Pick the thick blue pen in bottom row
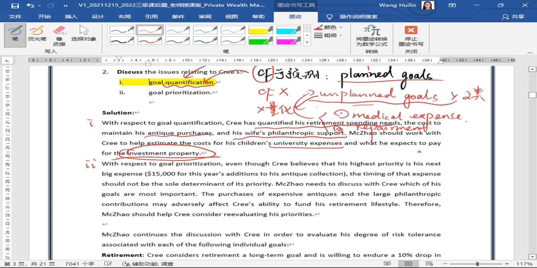Viewport: 537px width, 268px height. click(178, 40)
